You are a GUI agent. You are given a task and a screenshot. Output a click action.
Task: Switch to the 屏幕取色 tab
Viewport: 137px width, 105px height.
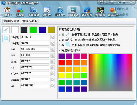pyautogui.click(x=73, y=12)
